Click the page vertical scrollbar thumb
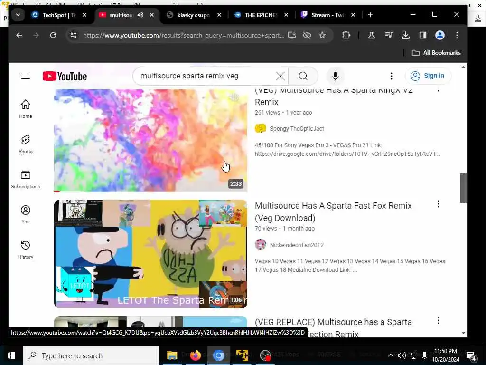 (463, 188)
